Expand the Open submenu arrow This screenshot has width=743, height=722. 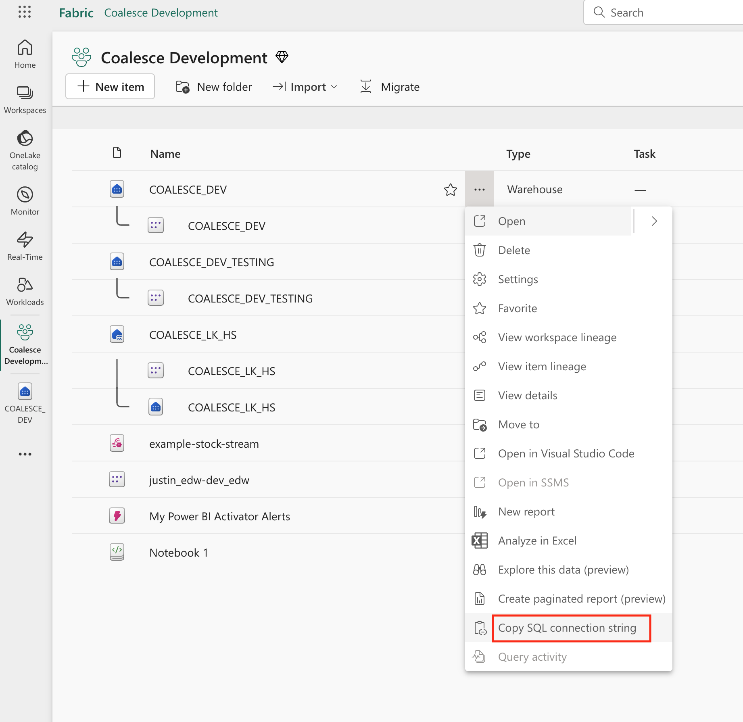click(x=654, y=221)
